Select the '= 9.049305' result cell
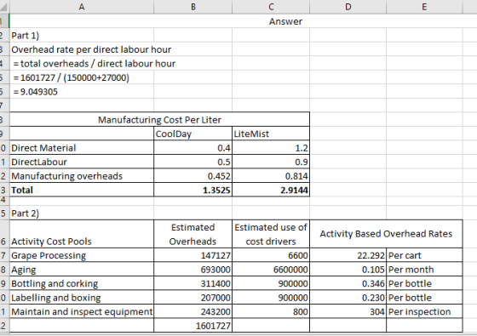Image resolution: width=477 pixels, height=336 pixels. pos(82,92)
